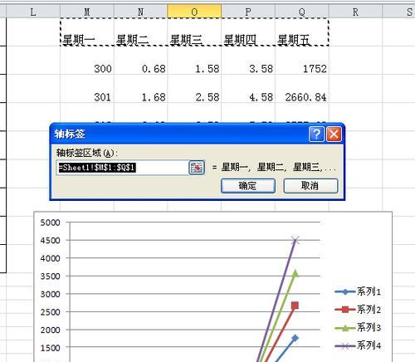Click the 5000 label on chart vertical axis
Viewport: 415px width, 362px height.
point(50,223)
